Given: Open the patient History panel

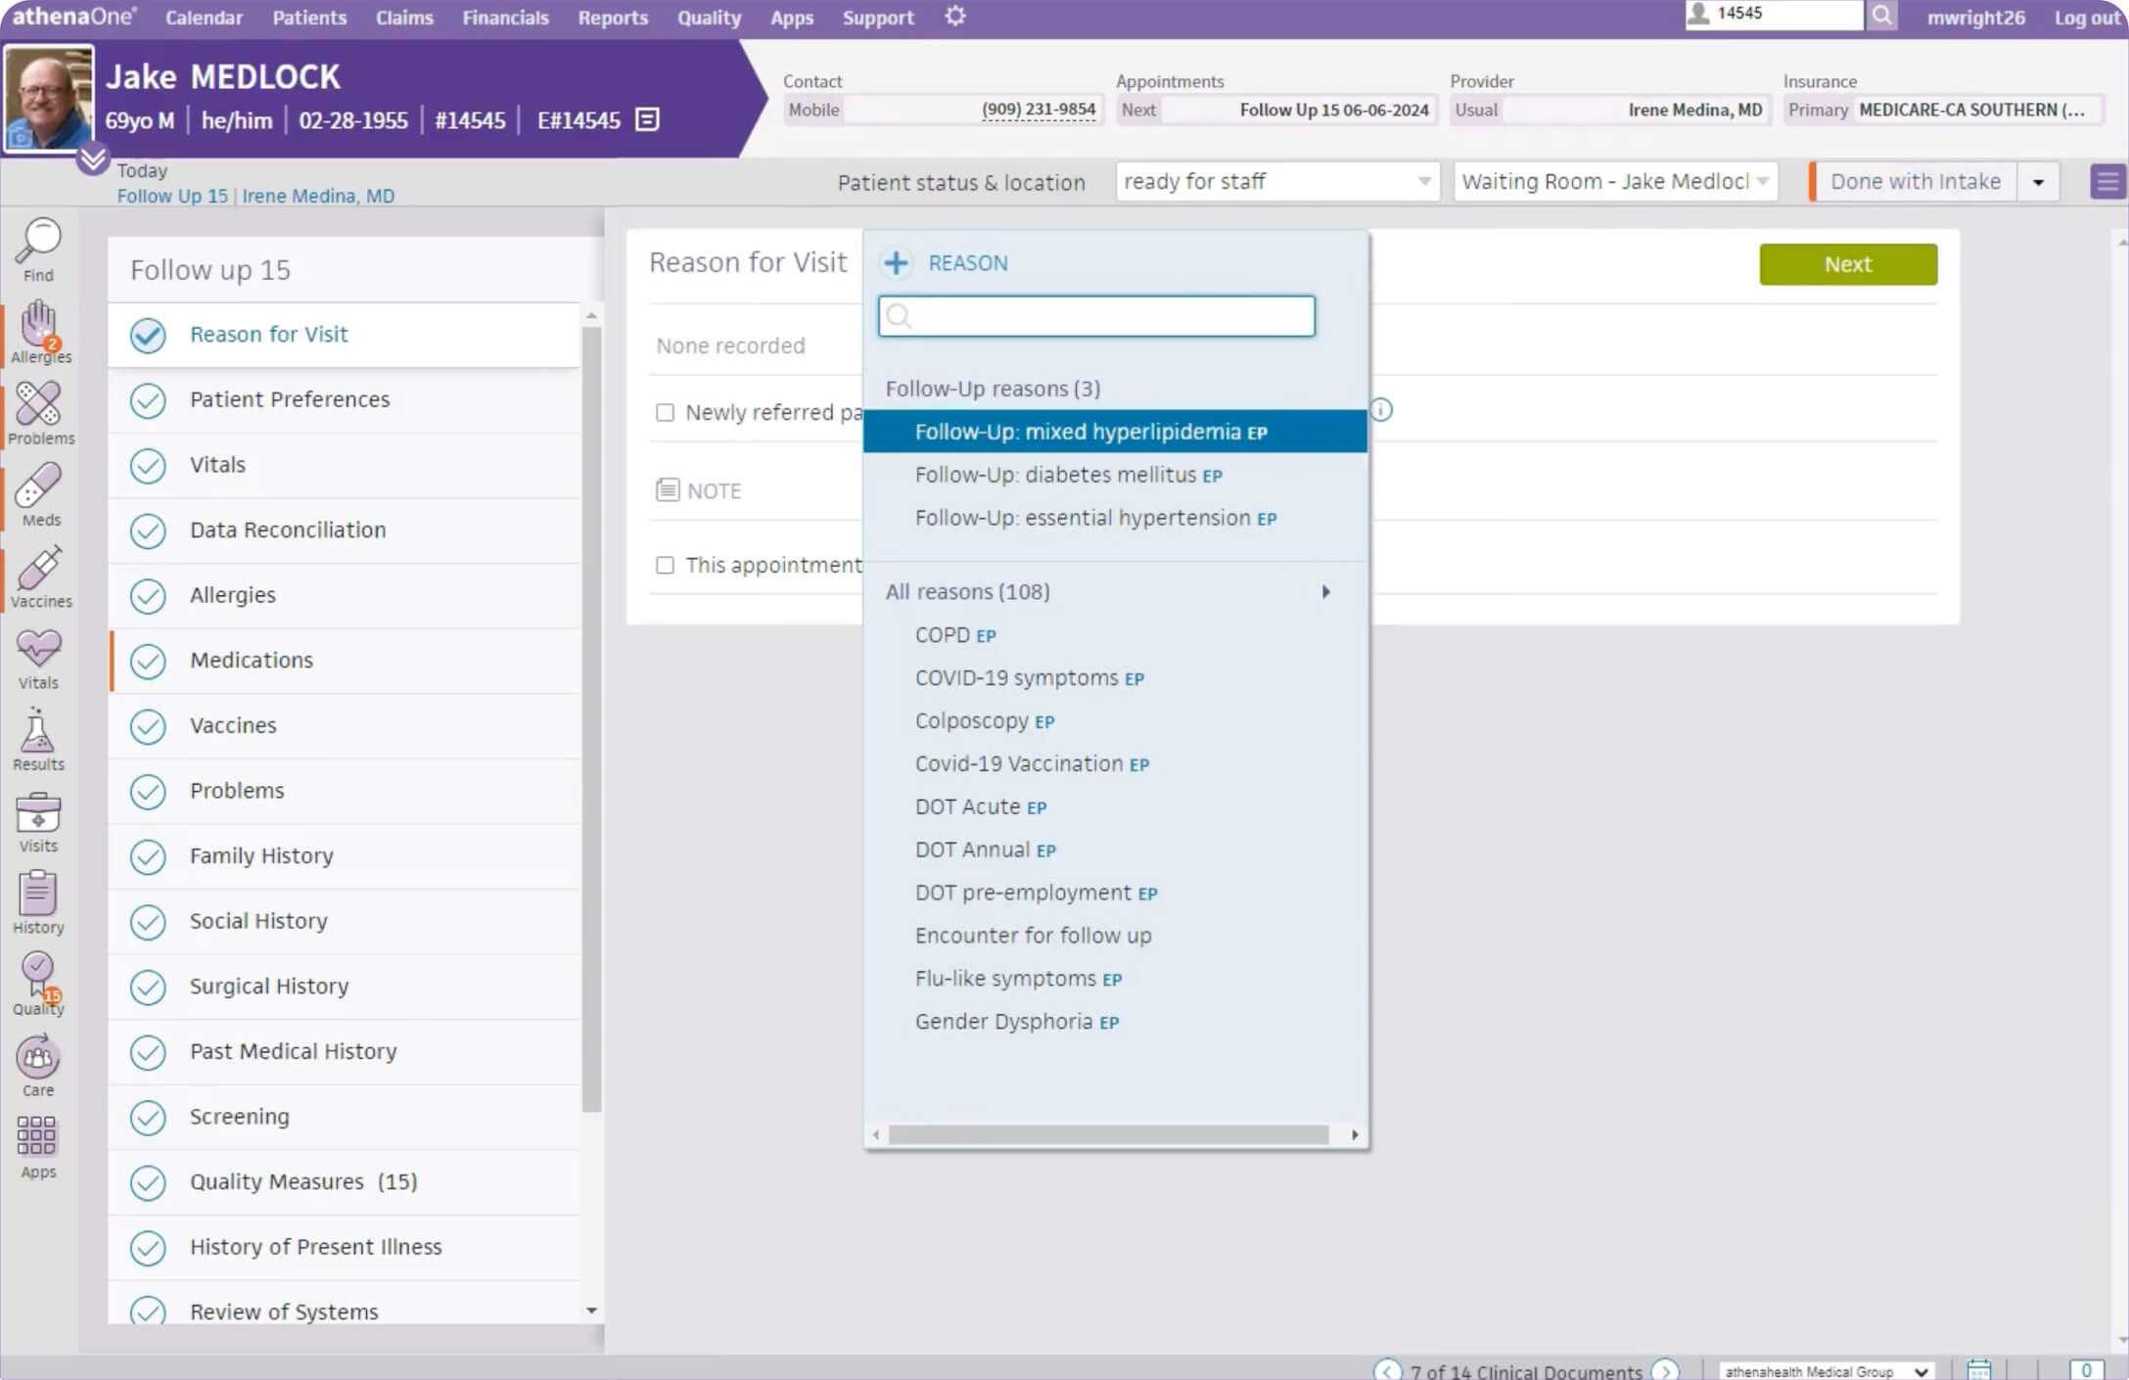Looking at the screenshot, I should pos(37,900).
